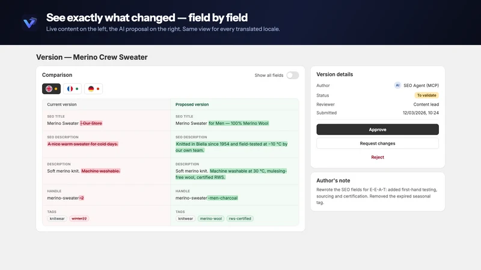The height and width of the screenshot is (270, 481).
Task: Click the AI author avatar badge
Action: click(397, 85)
